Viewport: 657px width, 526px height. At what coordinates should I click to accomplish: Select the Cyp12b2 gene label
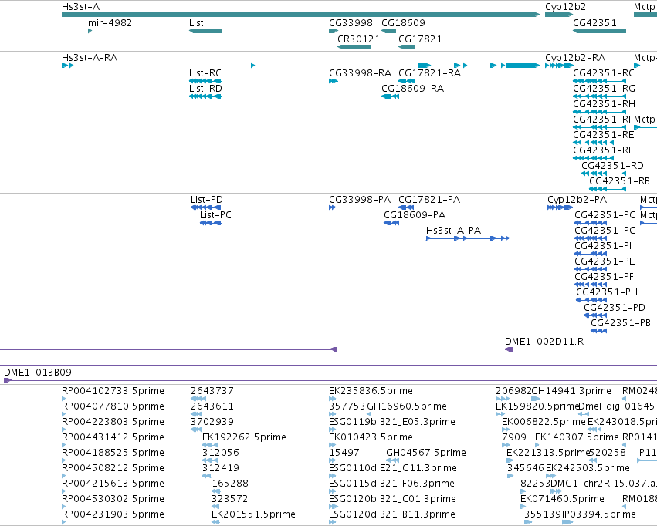[x=565, y=7]
